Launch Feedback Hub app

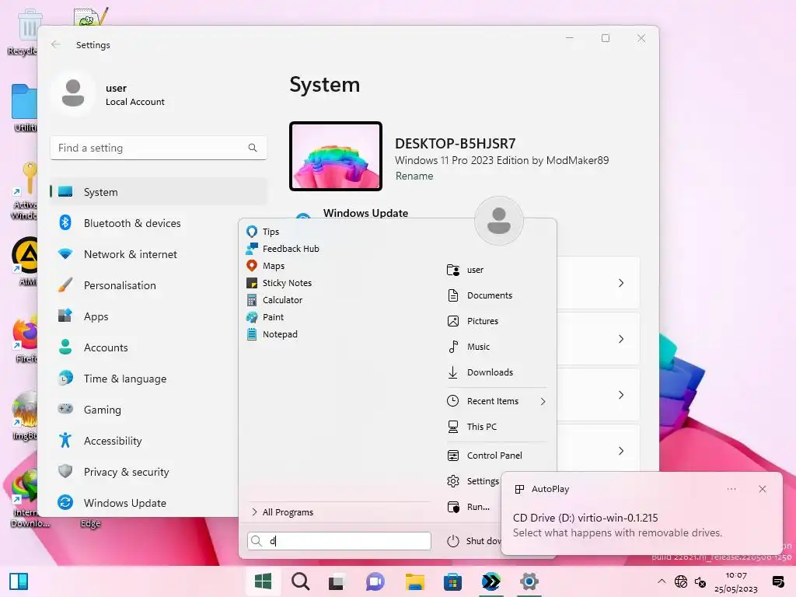[283, 249]
